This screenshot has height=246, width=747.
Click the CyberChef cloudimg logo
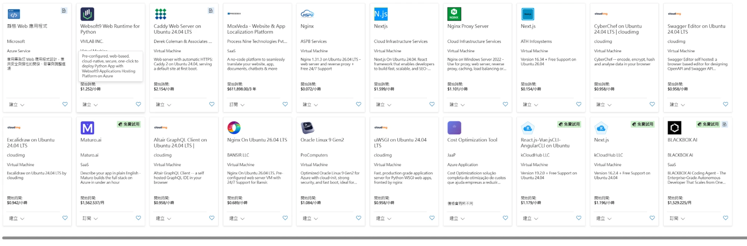click(x=601, y=14)
